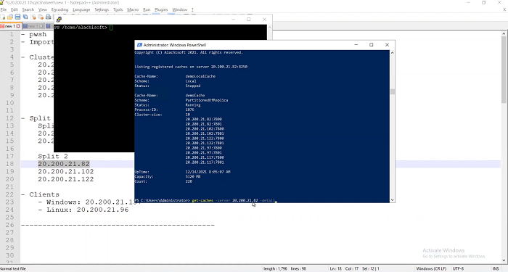The width and height of the screenshot is (508, 272).
Task: Click the Save toolbar icon in Notepad++
Action: pyautogui.click(x=17, y=17)
